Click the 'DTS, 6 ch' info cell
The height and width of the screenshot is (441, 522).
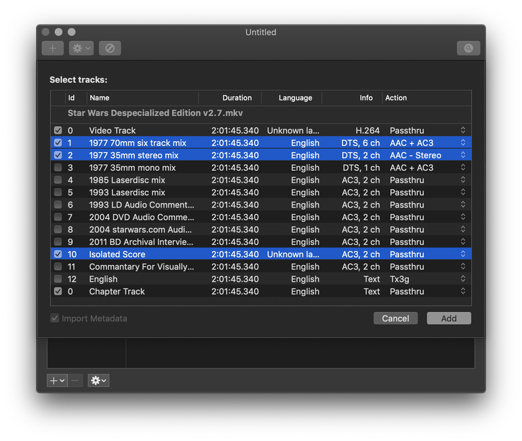click(x=361, y=142)
